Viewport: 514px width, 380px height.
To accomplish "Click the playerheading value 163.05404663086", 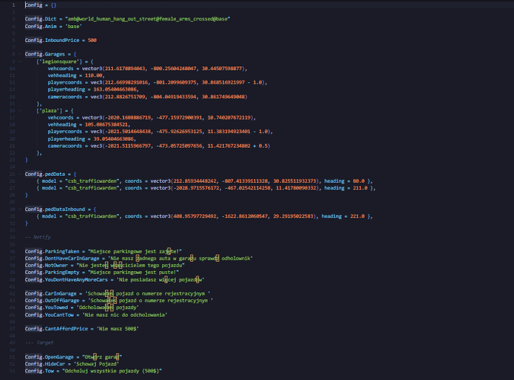I will coord(111,90).
